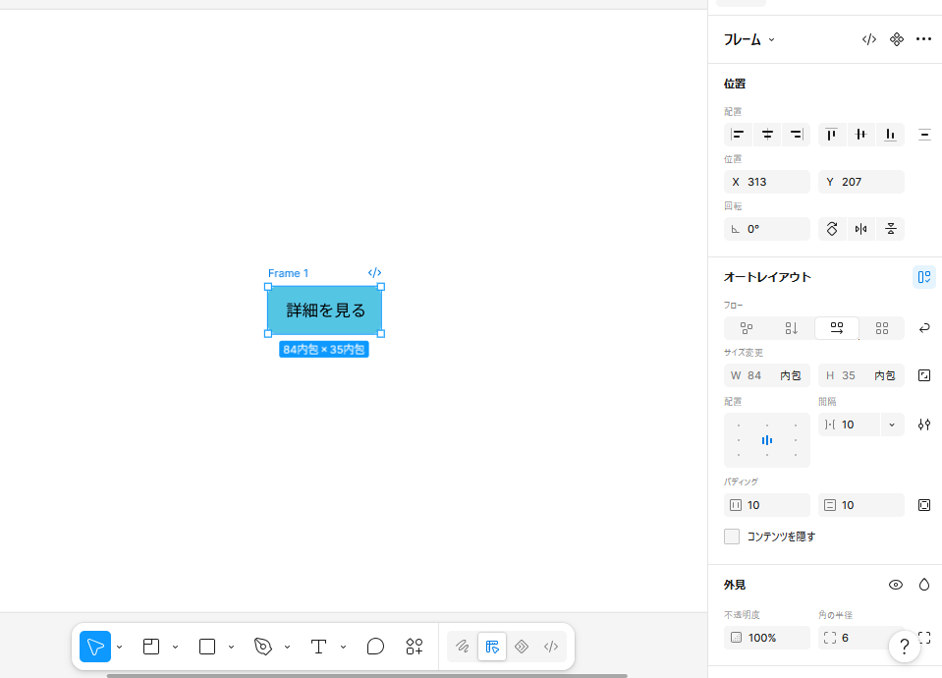Select the Frame tool
The height and width of the screenshot is (678, 942).
point(151,647)
